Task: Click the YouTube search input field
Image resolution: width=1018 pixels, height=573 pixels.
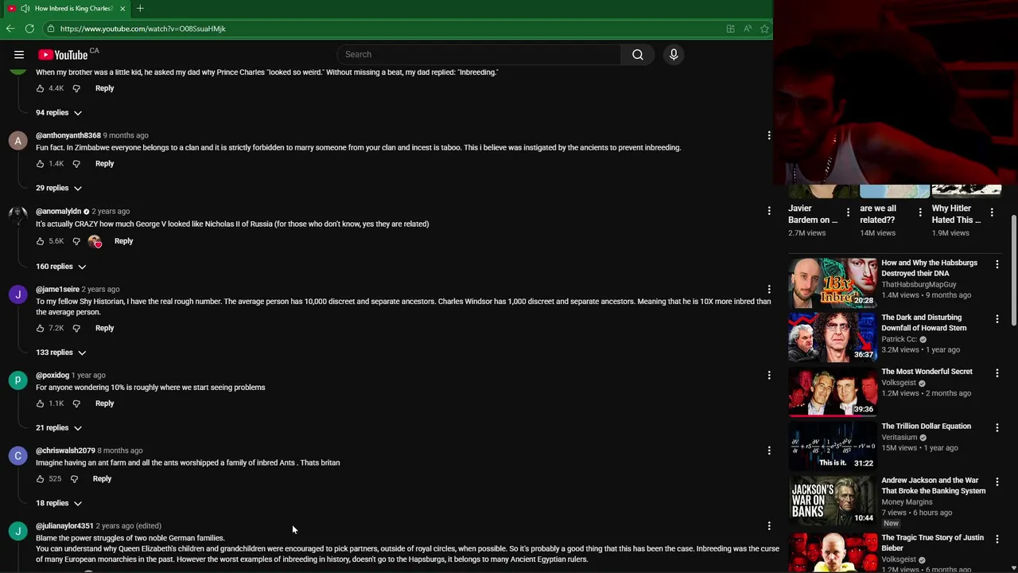Action: [479, 54]
